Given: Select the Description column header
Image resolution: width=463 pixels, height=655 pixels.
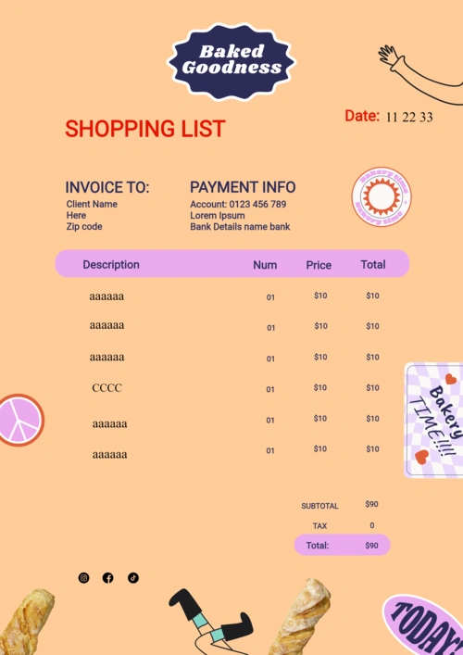Looking at the screenshot, I should coord(111,264).
